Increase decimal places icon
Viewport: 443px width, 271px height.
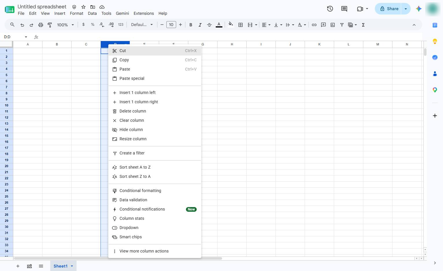111,25
